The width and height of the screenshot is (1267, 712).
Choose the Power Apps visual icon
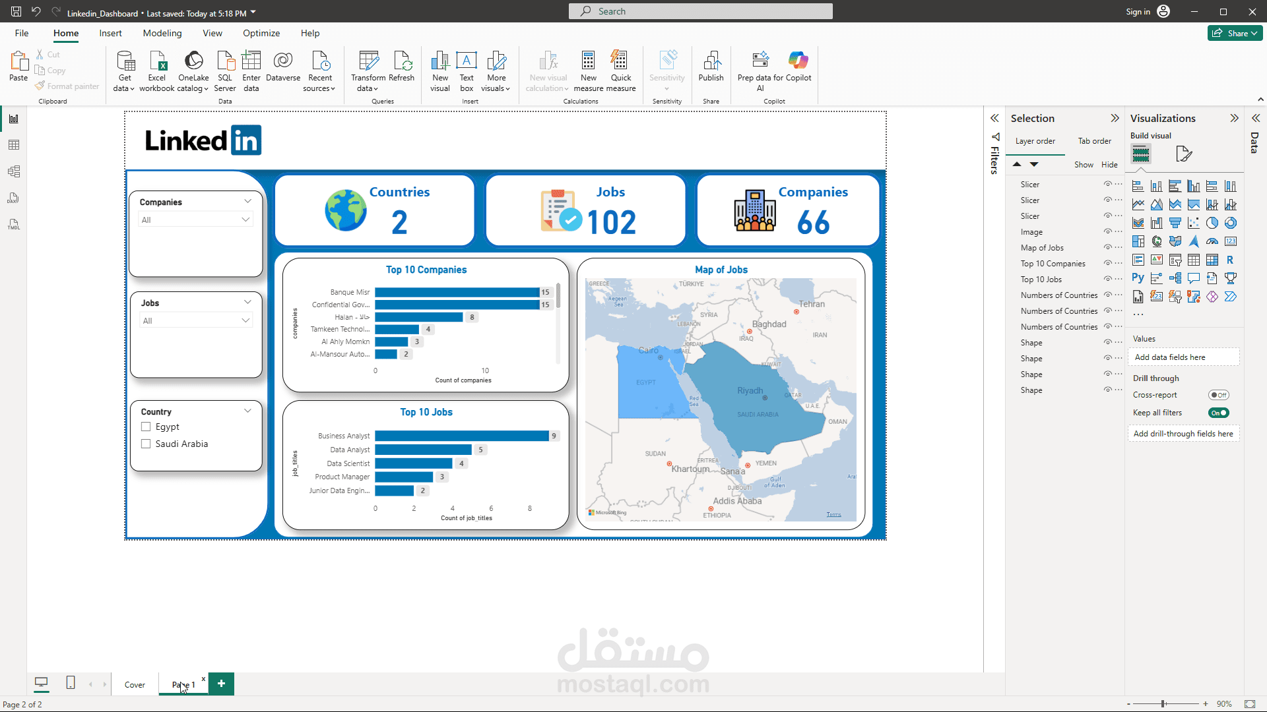pos(1212,297)
